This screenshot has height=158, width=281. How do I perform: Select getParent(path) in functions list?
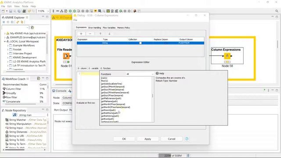pos(108,110)
